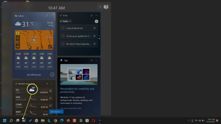Pin the Watchlist suggestions widget

(x=47, y=84)
